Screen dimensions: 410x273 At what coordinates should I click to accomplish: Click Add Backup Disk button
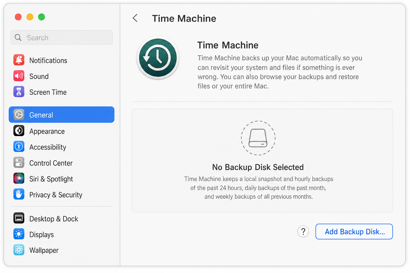click(x=354, y=231)
